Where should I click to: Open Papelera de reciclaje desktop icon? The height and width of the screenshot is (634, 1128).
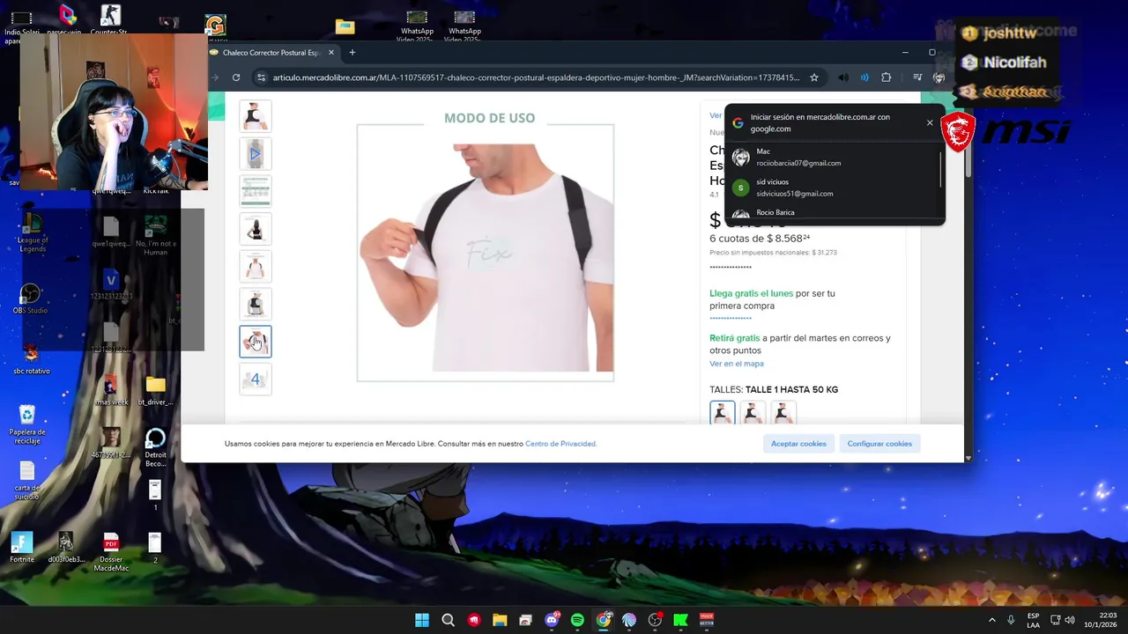point(27,424)
